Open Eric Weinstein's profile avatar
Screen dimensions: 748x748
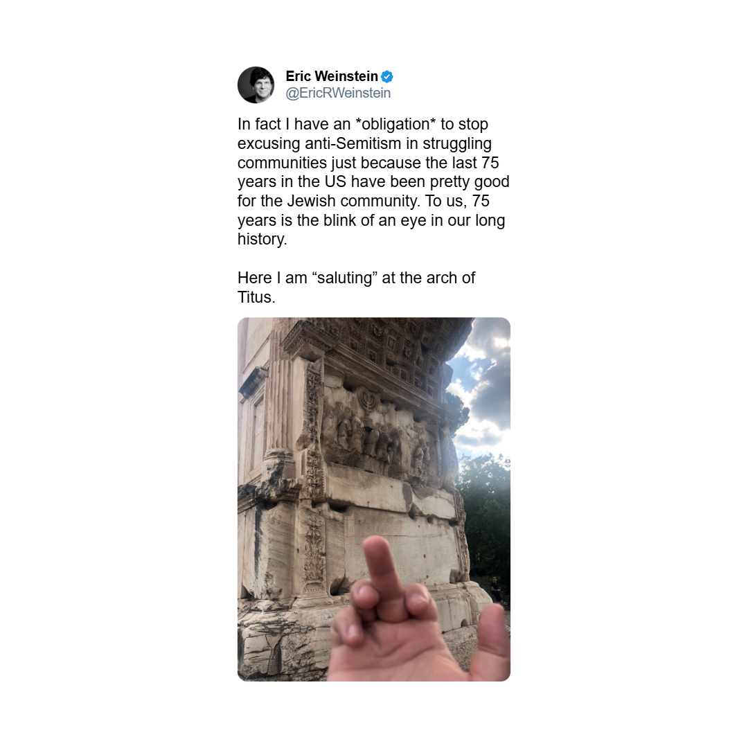pyautogui.click(x=256, y=85)
